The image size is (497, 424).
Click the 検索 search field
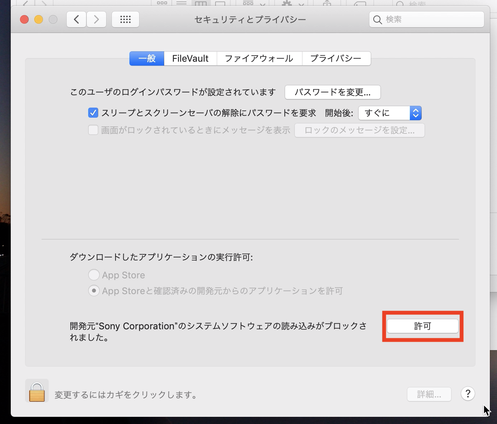click(x=427, y=19)
